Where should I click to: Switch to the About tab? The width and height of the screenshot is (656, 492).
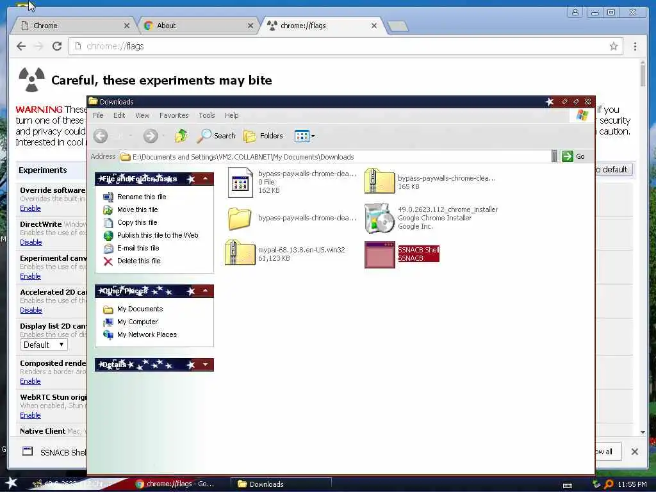click(x=199, y=26)
